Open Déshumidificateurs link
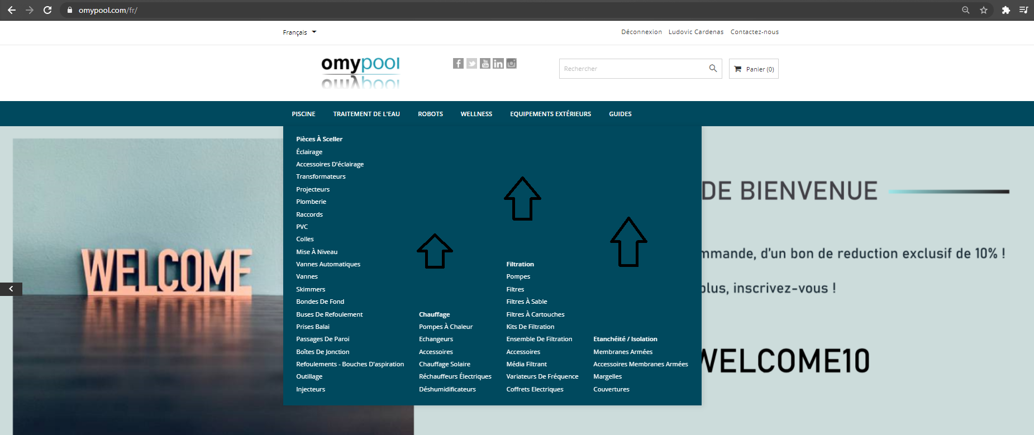Viewport: 1034px width, 435px height. [447, 389]
